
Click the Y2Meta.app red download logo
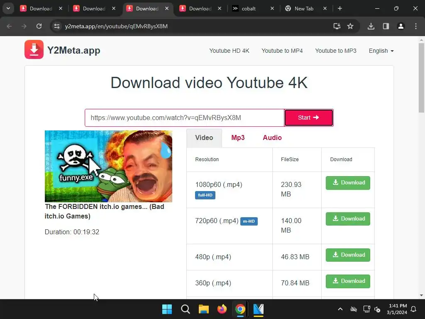[x=34, y=49]
